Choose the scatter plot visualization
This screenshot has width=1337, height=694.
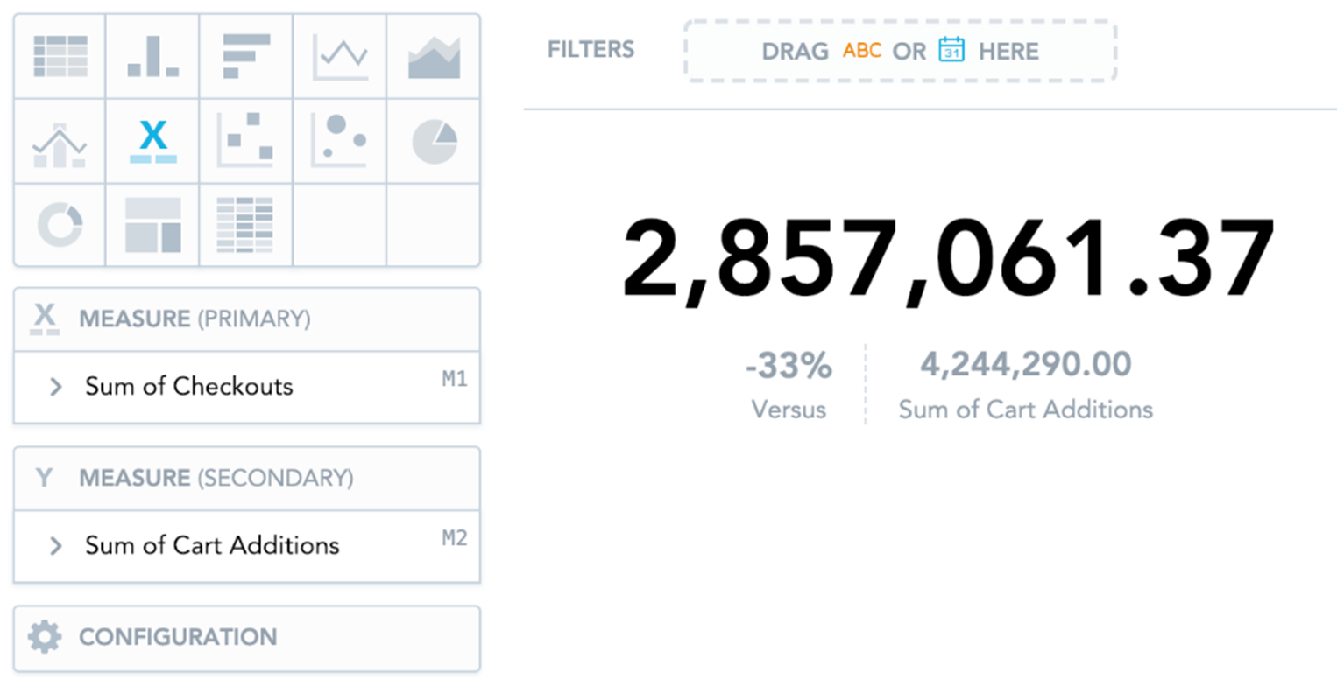pos(246,142)
